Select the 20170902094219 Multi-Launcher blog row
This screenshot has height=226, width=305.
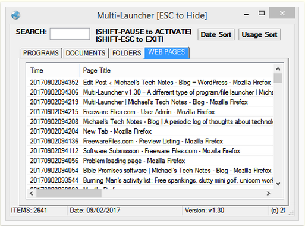tap(150, 102)
